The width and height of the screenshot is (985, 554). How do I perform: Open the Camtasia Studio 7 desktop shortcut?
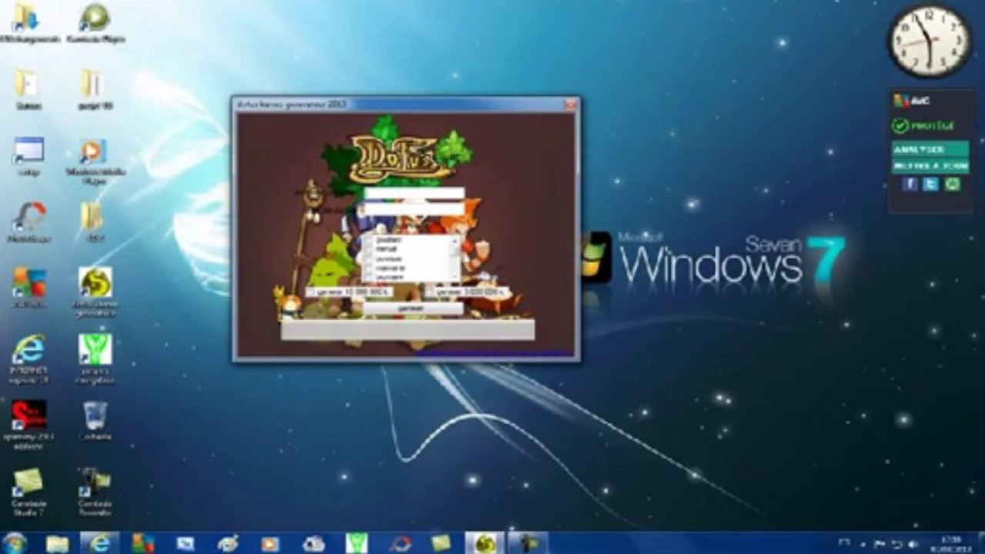(x=29, y=492)
